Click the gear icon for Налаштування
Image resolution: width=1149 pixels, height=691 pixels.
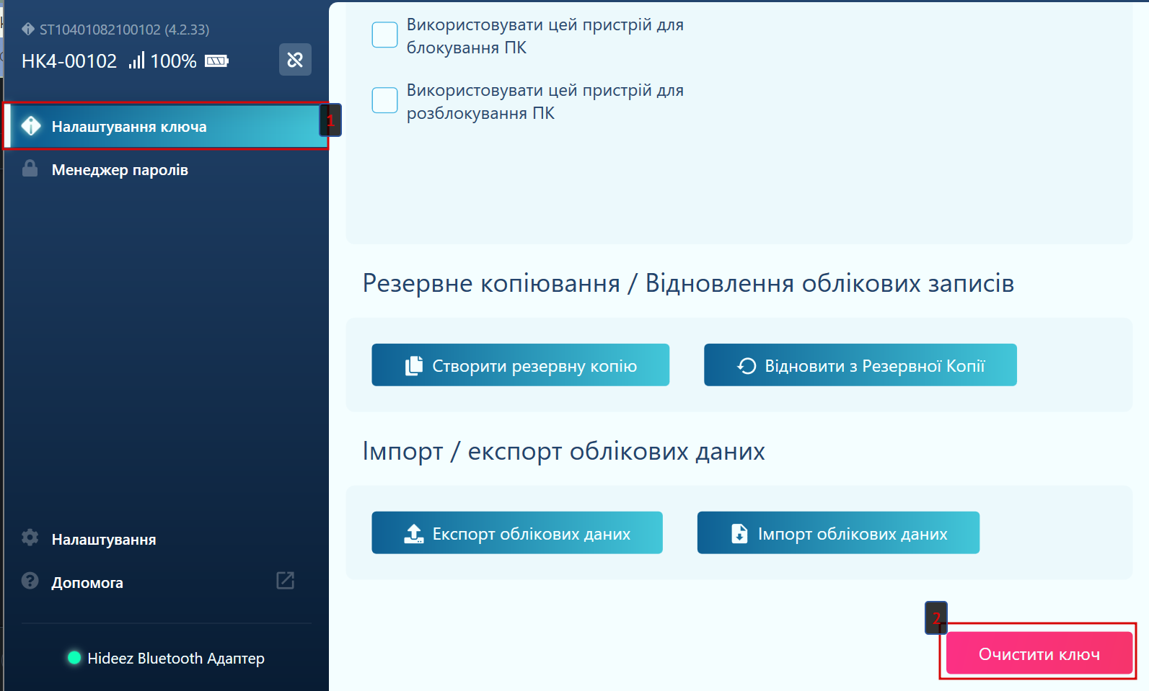[x=30, y=538]
